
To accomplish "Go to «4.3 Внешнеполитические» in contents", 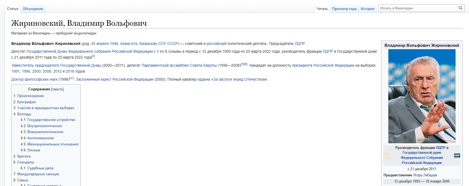I will 45,132.
